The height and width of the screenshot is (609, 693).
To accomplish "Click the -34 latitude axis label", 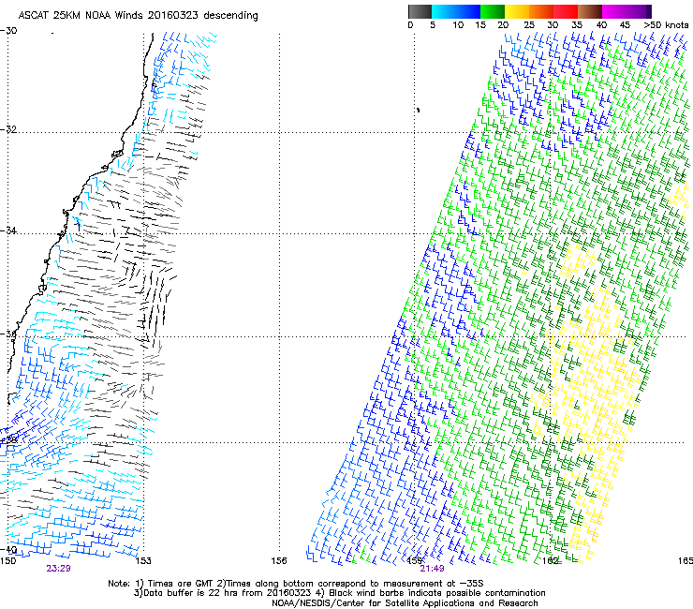I will pos(8,230).
